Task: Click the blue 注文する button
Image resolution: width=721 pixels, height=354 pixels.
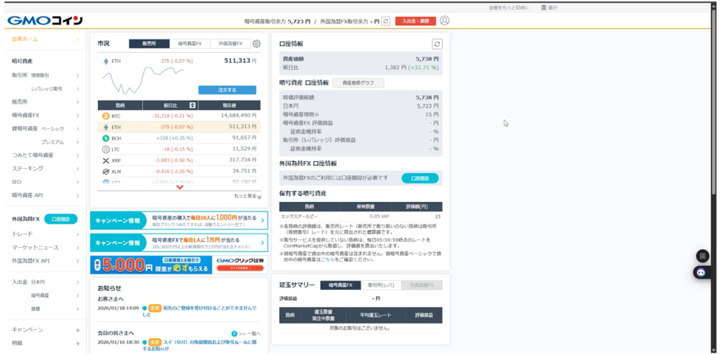Action: pyautogui.click(x=227, y=90)
